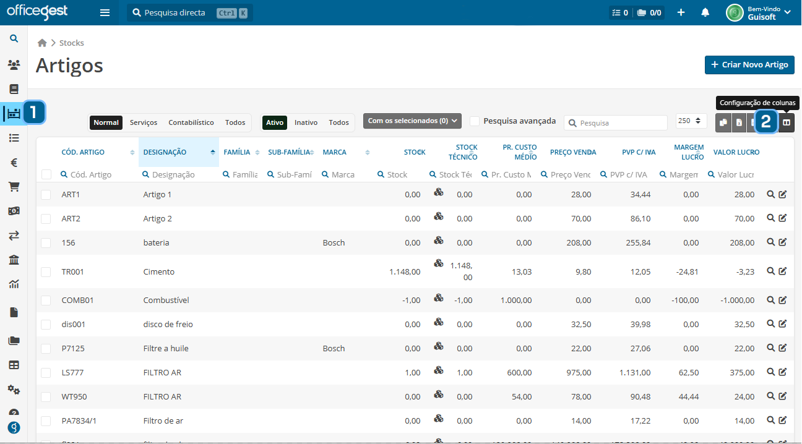Open the shopping cart sidebar module
The height and width of the screenshot is (444, 802).
coord(14,187)
